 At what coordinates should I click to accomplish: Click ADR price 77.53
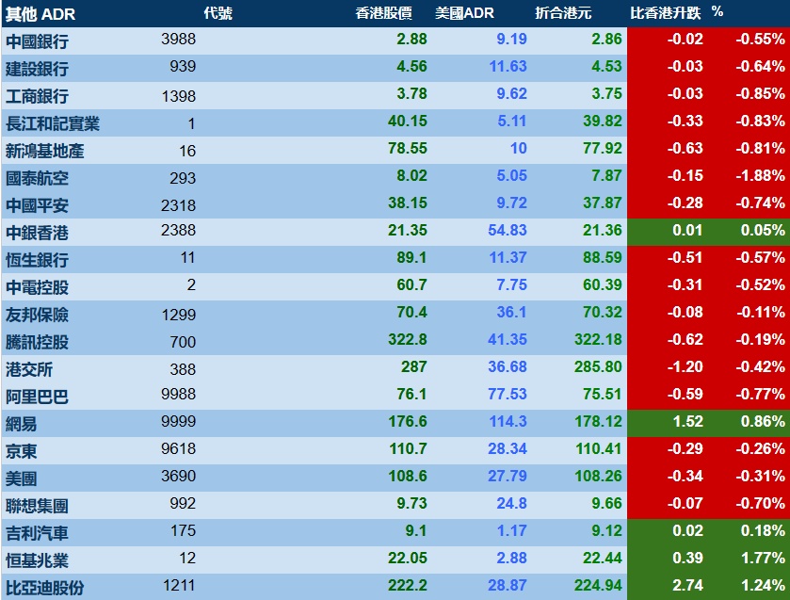coord(508,394)
